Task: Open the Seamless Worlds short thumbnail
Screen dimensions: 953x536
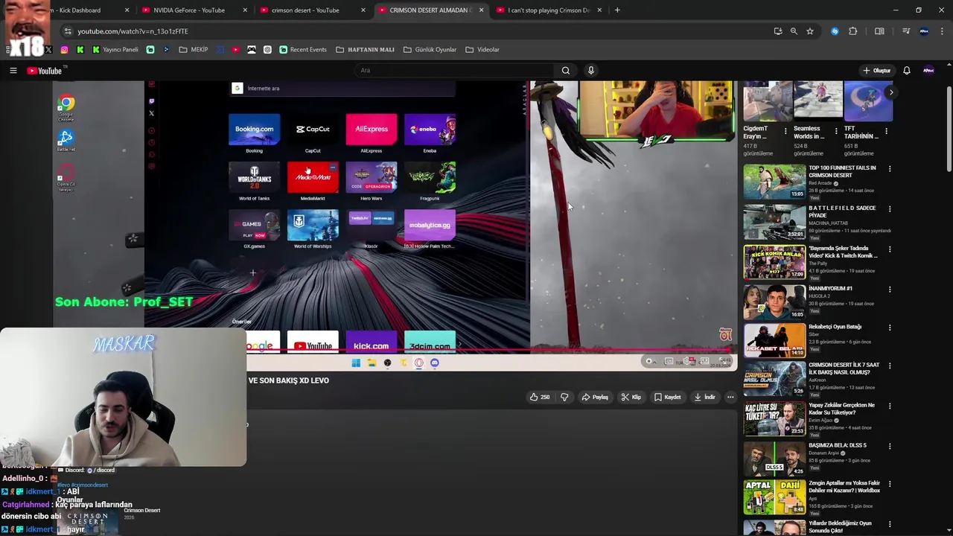Action: pyautogui.click(x=817, y=101)
